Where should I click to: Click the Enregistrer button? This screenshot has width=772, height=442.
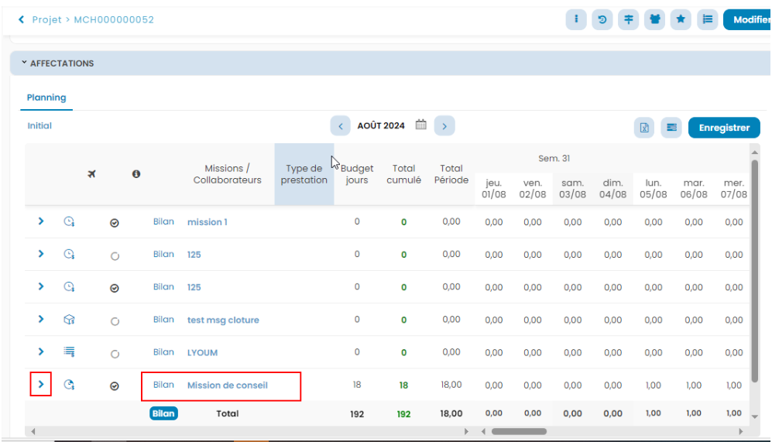723,128
